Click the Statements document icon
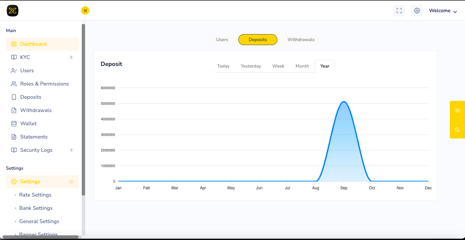This screenshot has width=465, height=240. click(14, 137)
